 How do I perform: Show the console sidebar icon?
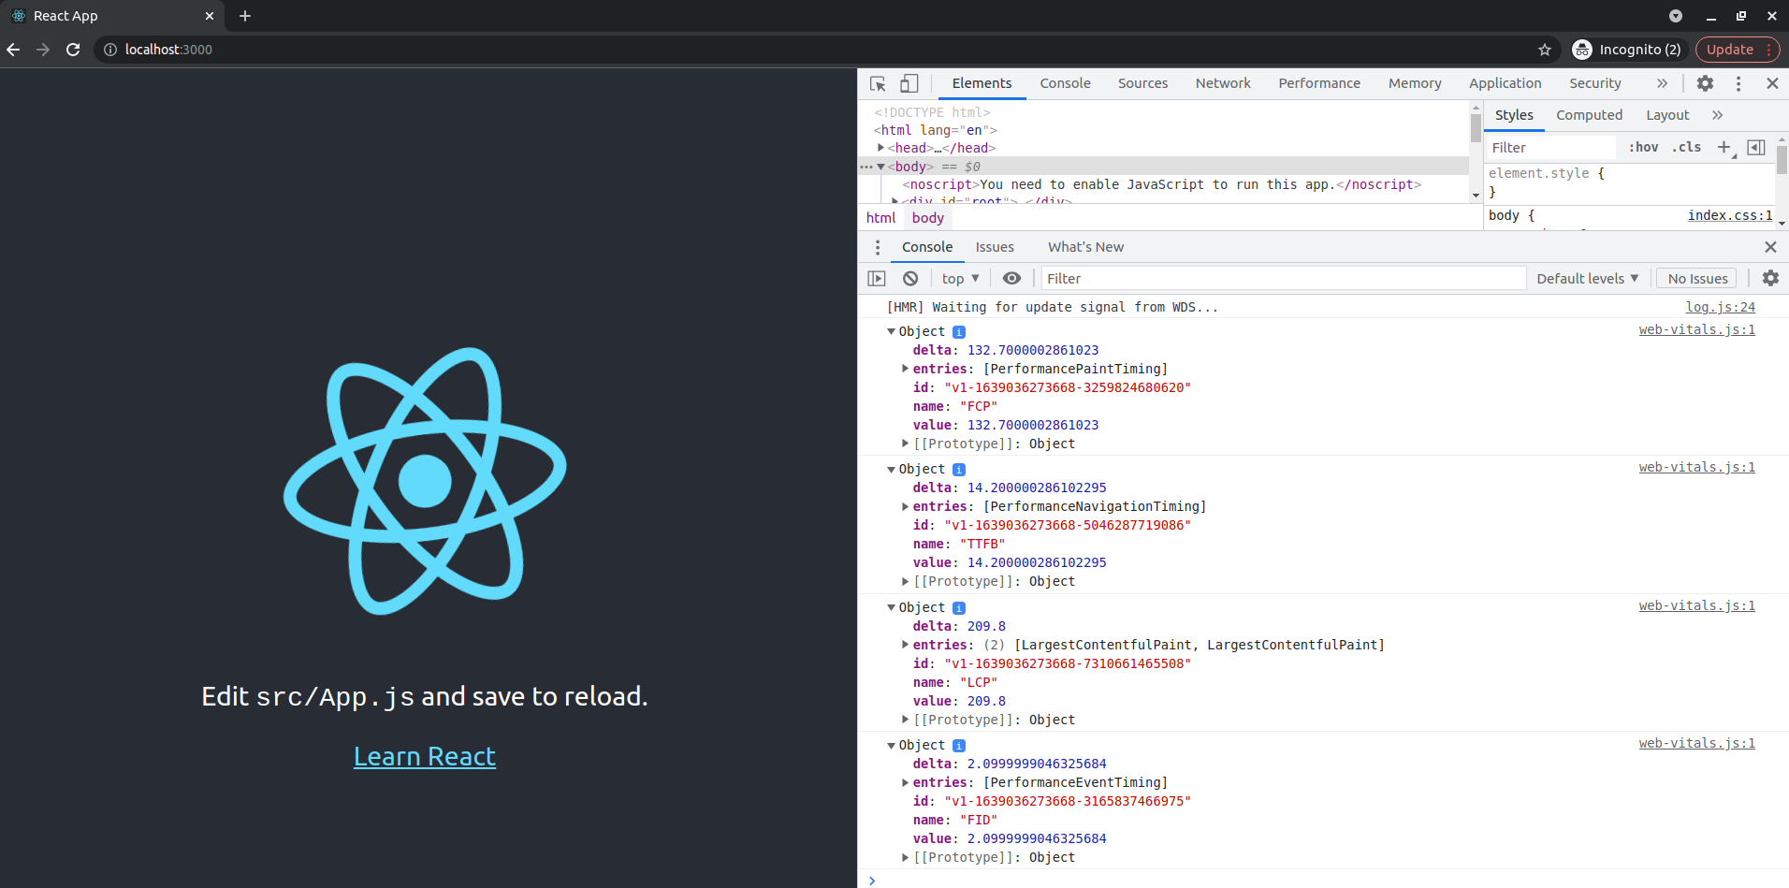click(877, 278)
